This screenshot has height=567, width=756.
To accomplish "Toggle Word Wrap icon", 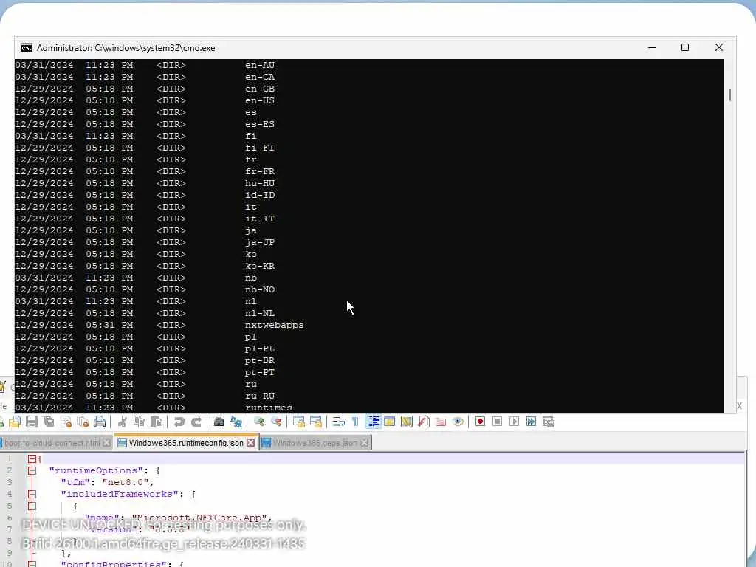I will [x=338, y=422].
